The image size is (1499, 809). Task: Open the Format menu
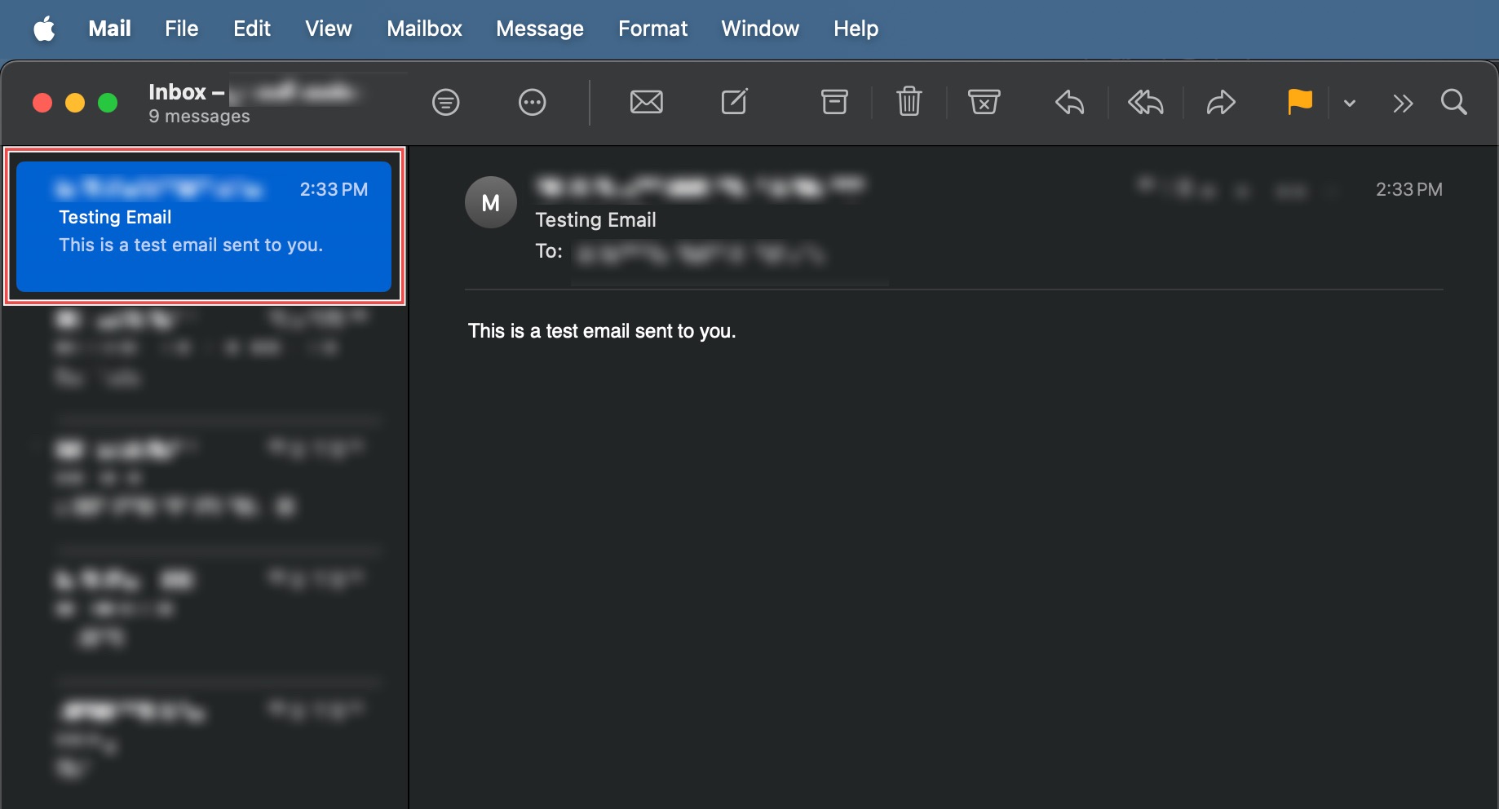(652, 29)
